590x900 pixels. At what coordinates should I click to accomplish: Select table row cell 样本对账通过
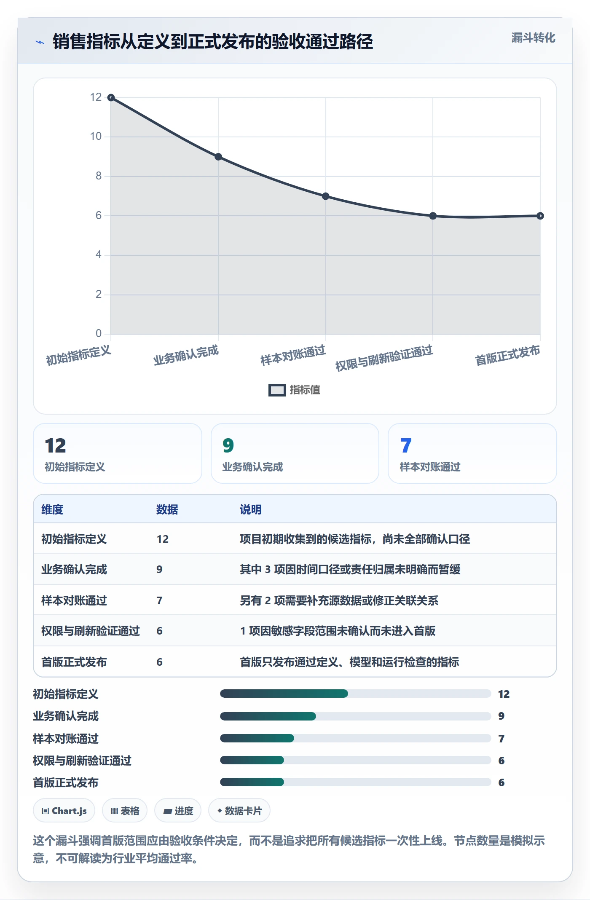[x=74, y=600]
